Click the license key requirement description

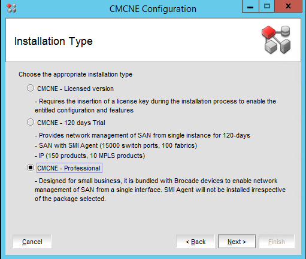(155, 106)
